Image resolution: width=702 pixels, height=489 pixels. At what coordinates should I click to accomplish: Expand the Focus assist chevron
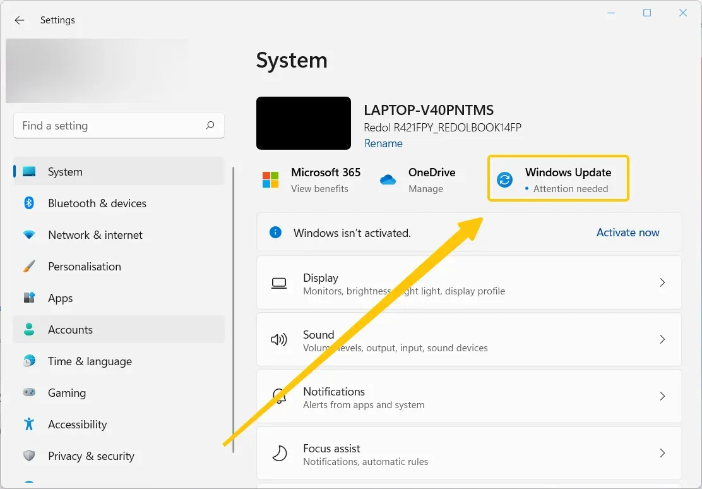pyautogui.click(x=662, y=453)
